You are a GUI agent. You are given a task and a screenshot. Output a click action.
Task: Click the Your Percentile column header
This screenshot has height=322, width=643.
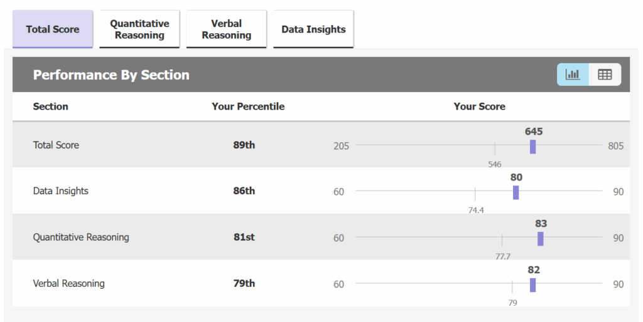coord(248,106)
